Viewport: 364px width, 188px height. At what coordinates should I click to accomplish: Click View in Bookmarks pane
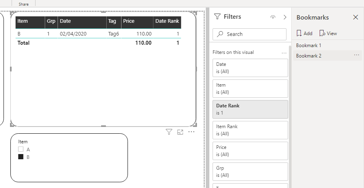coord(328,34)
